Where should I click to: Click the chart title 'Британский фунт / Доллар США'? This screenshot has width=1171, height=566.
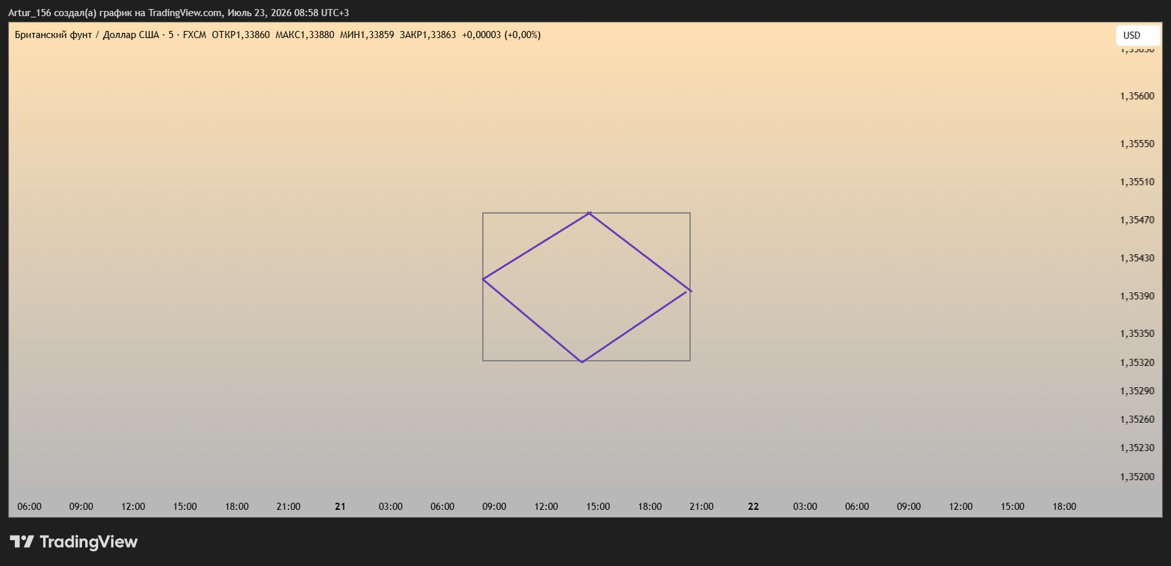click(87, 35)
